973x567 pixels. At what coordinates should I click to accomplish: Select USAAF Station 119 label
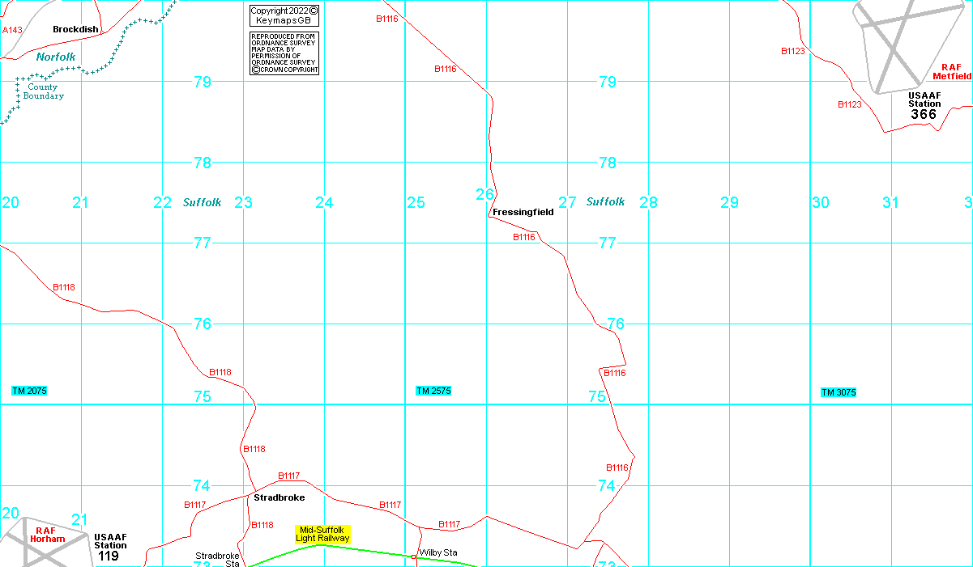(x=109, y=546)
